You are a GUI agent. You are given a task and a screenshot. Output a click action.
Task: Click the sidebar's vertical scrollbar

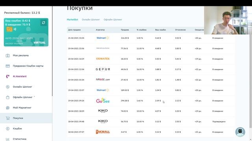pos(52,51)
